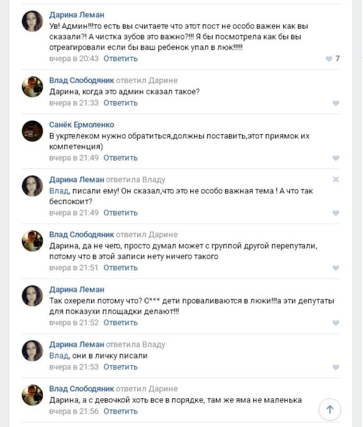Like Санёк Ермоленко's comment about укртелеком
Viewport: 363px width, 427px height.
tap(335, 158)
